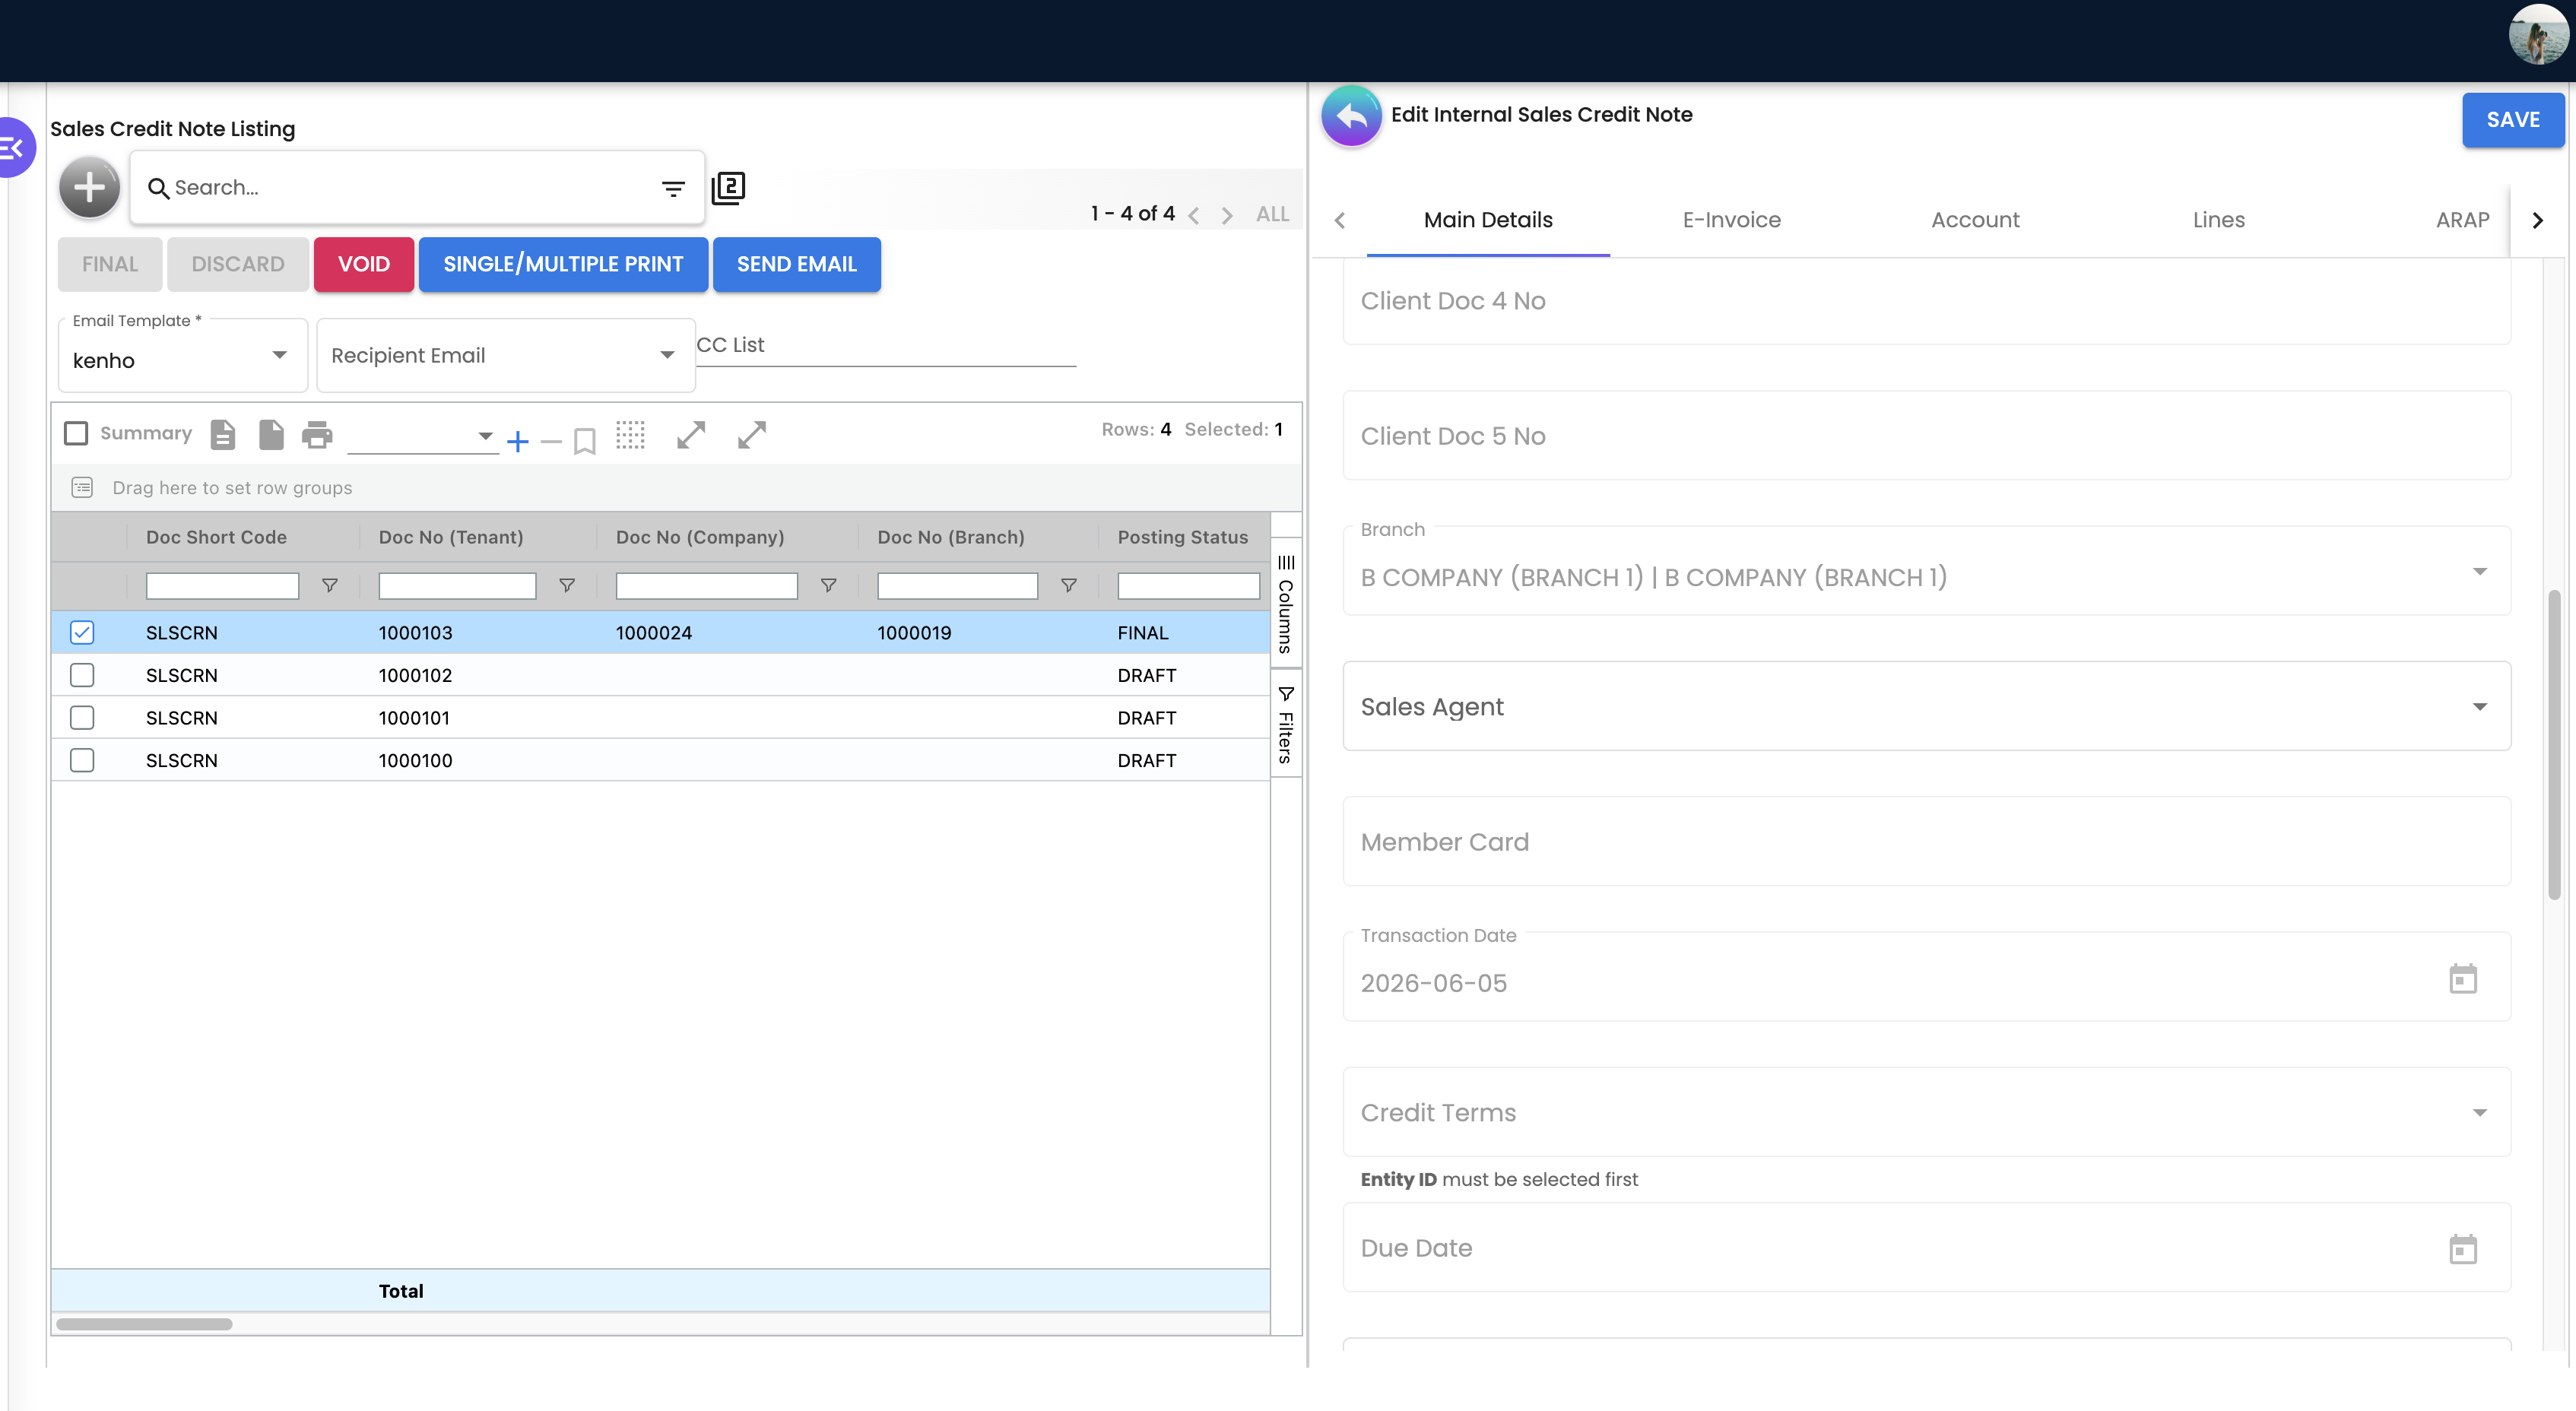Uncheck the row for Doc No 1000103
The width and height of the screenshot is (2576, 1411).
coord(82,632)
